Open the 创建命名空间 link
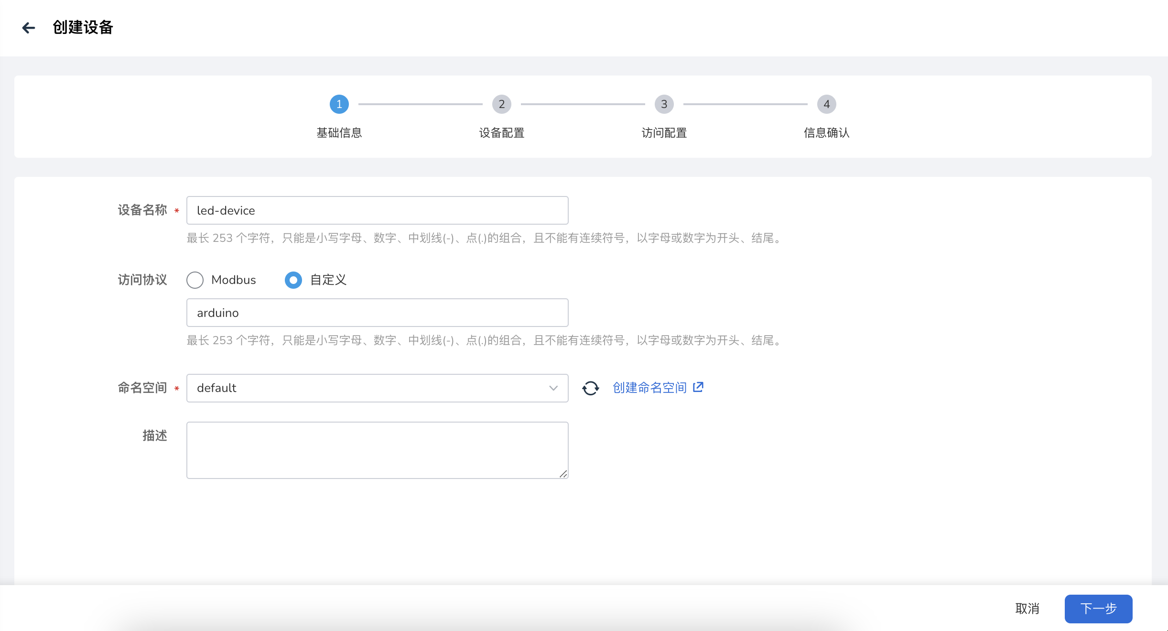The height and width of the screenshot is (631, 1168). click(649, 388)
